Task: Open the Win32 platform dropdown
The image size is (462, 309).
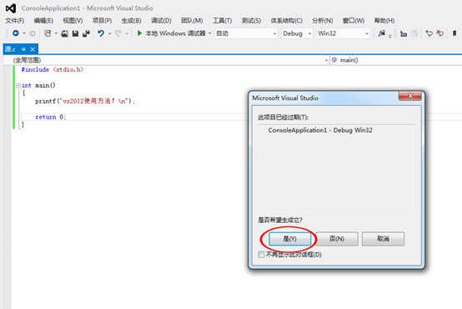Action: tap(343, 33)
